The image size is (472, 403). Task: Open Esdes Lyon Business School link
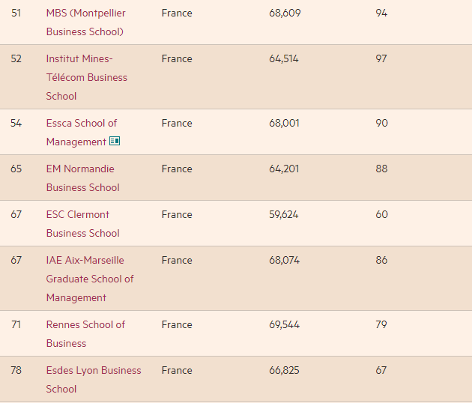(94, 380)
